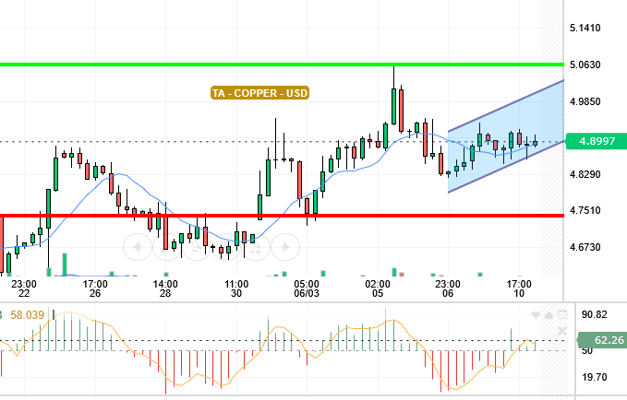This screenshot has width=627, height=400.
Task: Click indicator scale label 19.70
Action: coord(594,377)
